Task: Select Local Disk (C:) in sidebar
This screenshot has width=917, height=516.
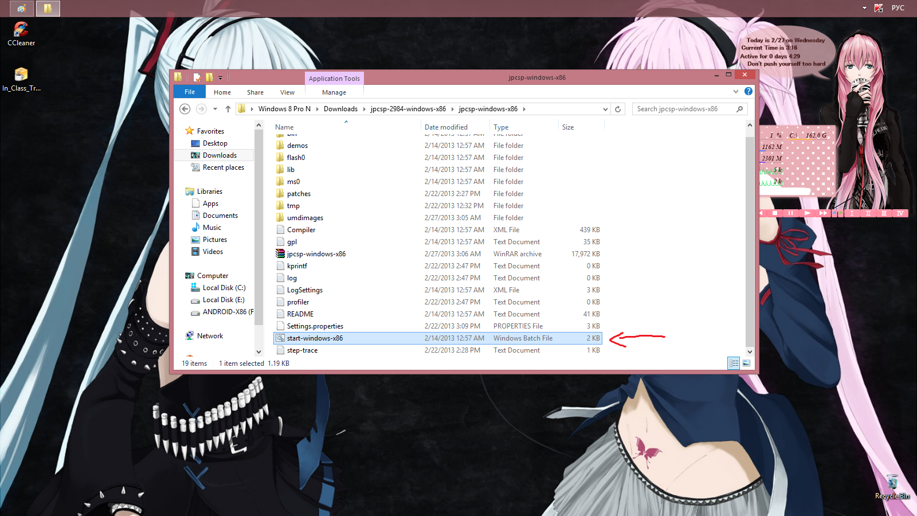Action: 224,288
